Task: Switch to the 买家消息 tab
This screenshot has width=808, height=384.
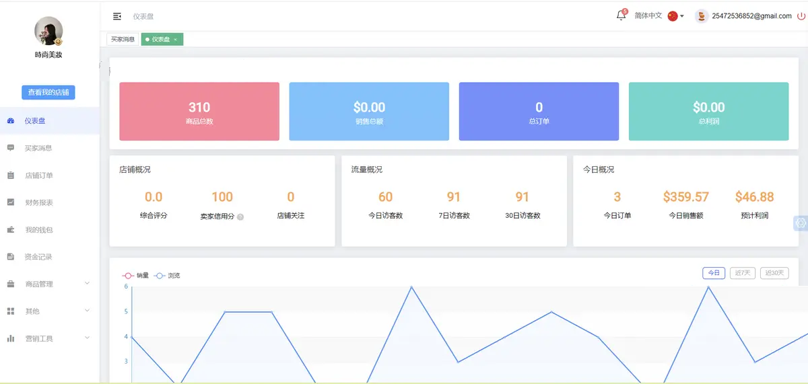Action: 123,40
